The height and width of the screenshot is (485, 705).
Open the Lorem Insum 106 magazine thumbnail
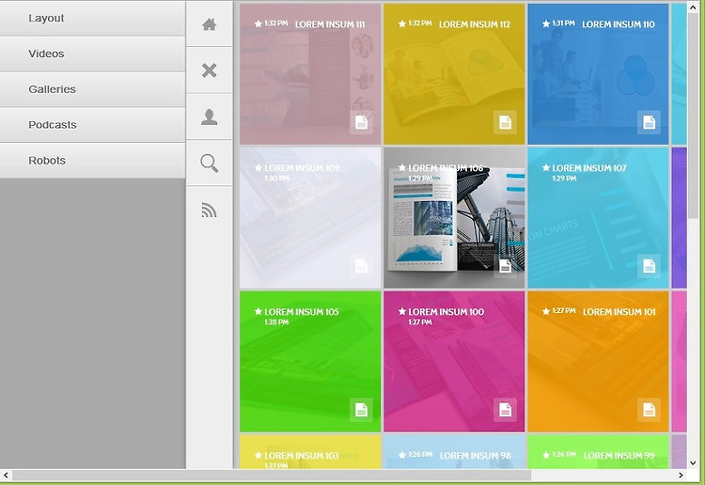click(x=456, y=220)
